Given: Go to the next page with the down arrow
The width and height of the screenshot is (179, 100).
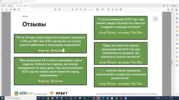Looking at the screenshot, I should tap(59, 10).
